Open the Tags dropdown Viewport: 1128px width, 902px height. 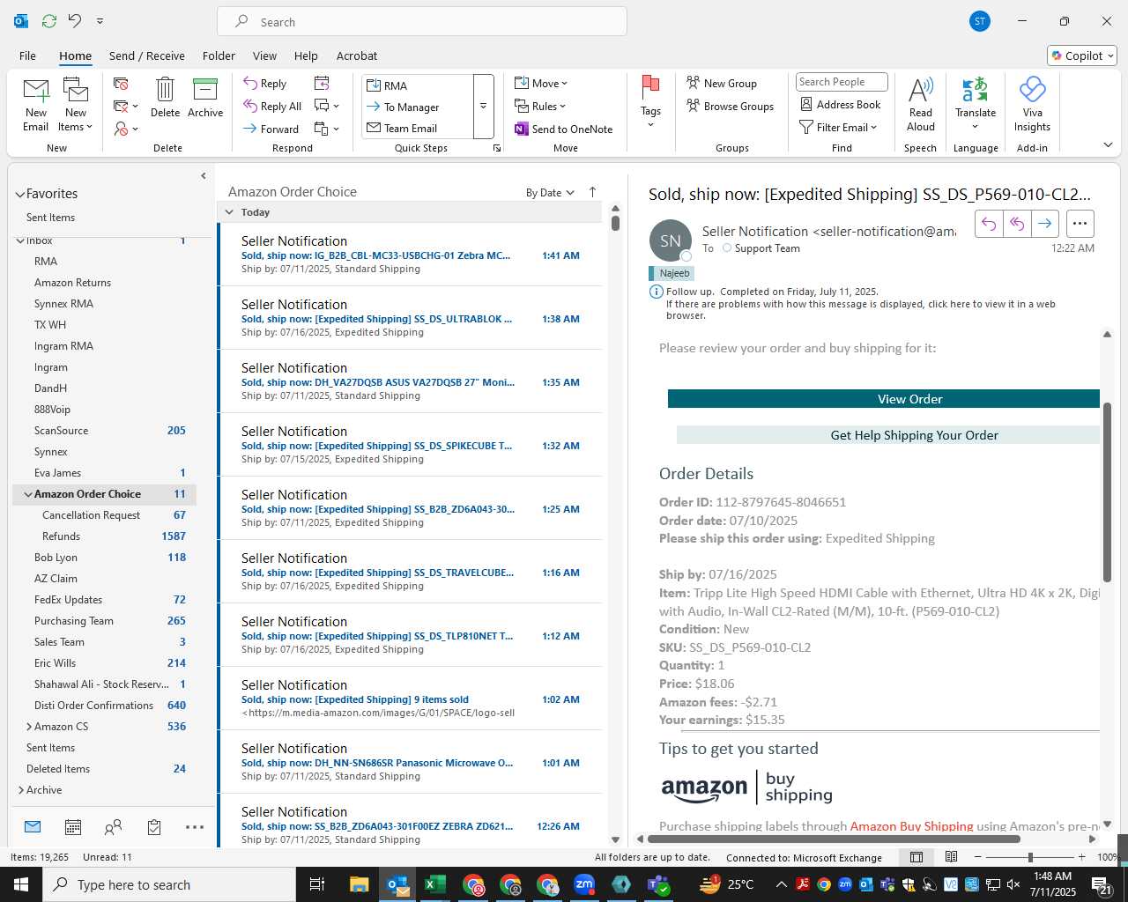click(x=650, y=104)
